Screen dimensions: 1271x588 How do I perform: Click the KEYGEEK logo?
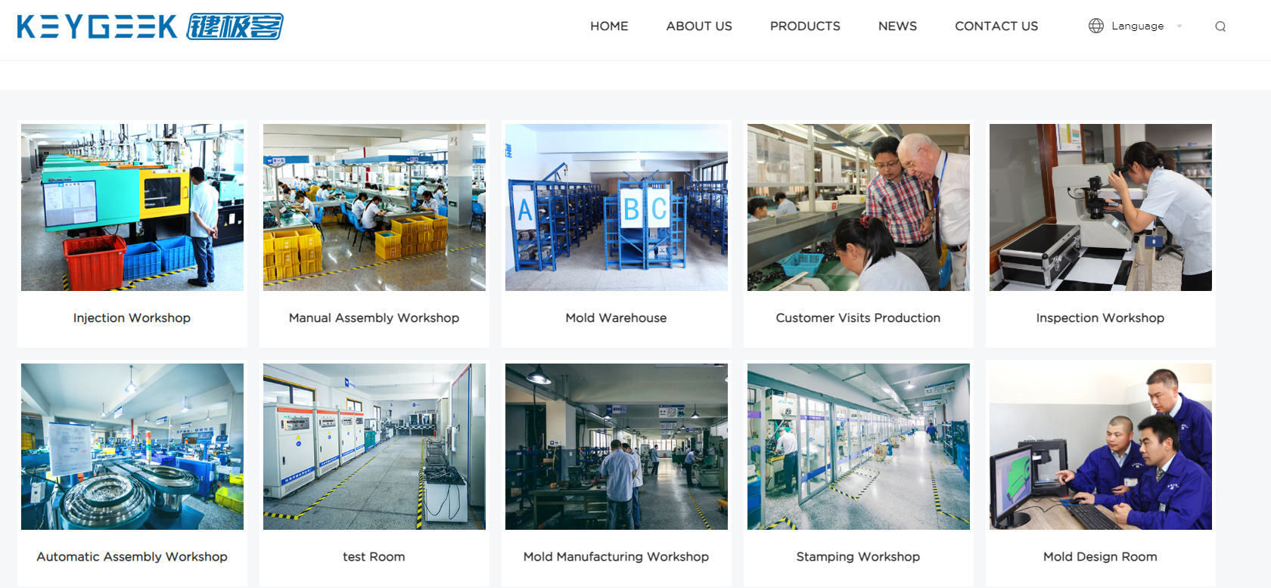150,26
